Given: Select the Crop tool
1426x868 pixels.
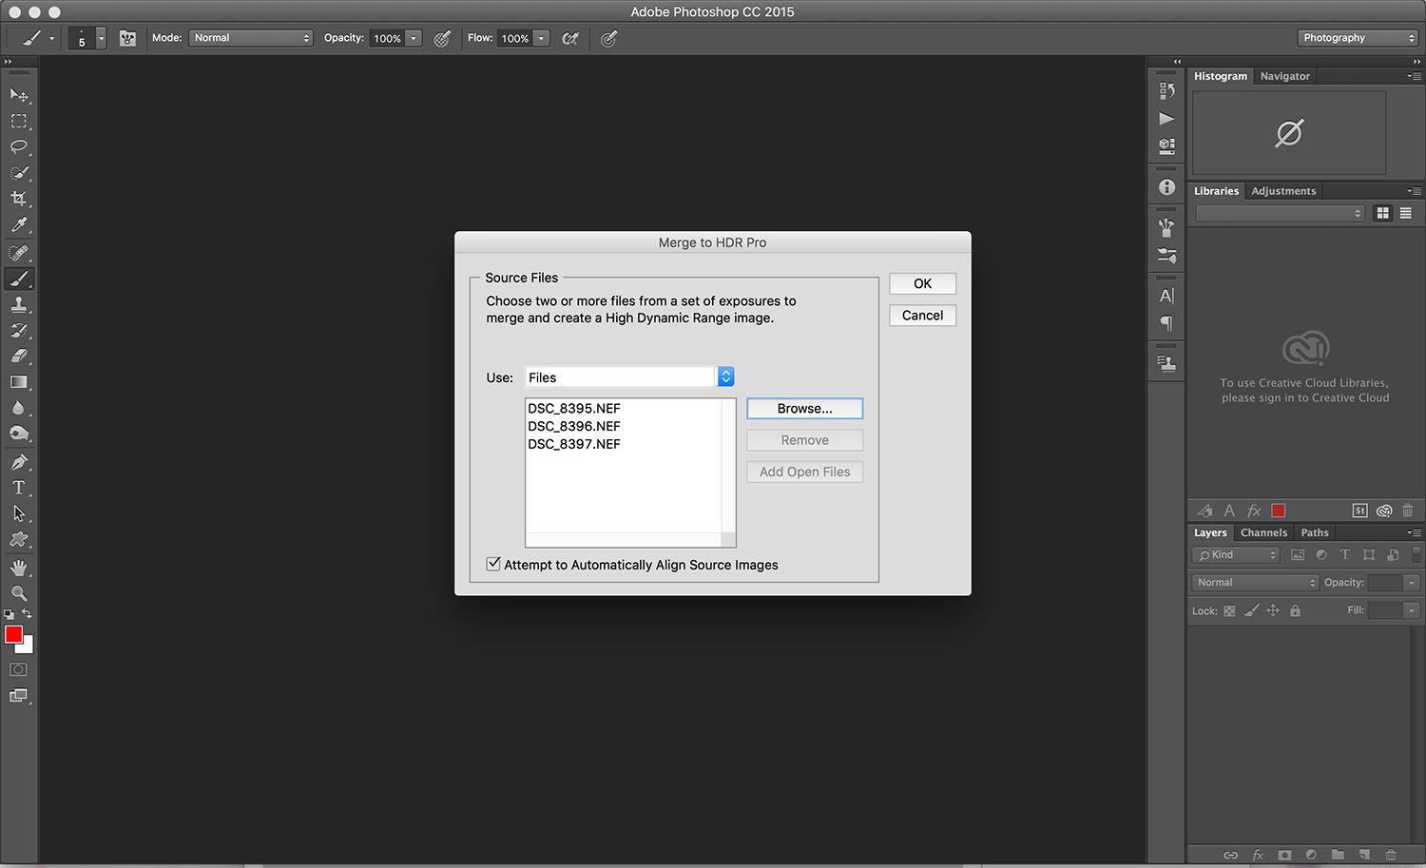Looking at the screenshot, I should coord(19,199).
